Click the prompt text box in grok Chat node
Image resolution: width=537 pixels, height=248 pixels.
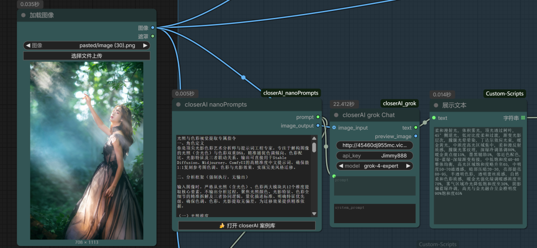pyautogui.click(x=375, y=186)
